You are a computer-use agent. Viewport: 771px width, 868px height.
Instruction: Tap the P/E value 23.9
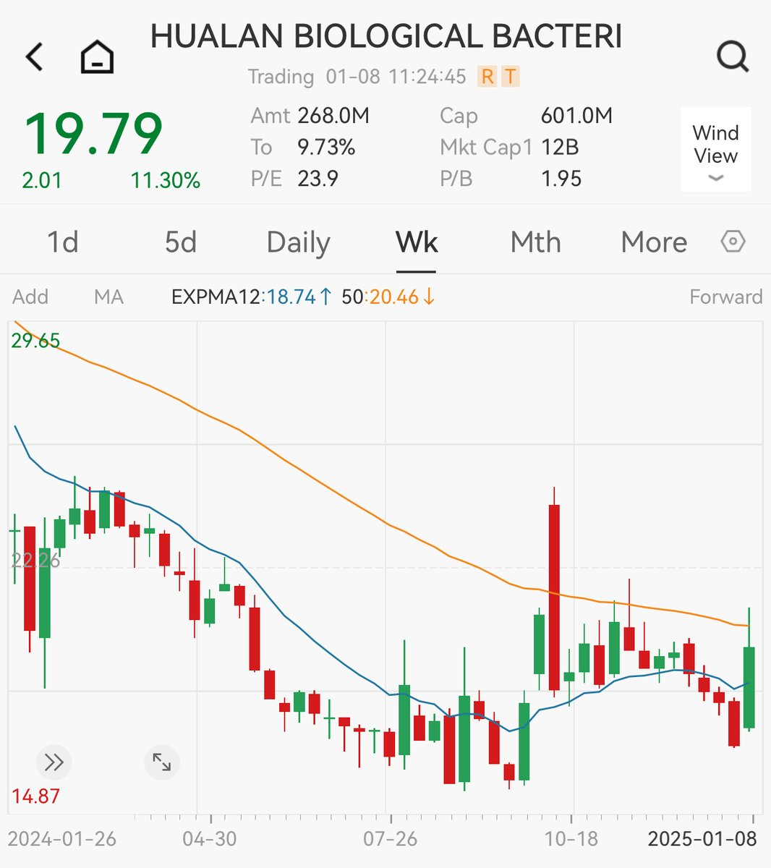coord(318,179)
